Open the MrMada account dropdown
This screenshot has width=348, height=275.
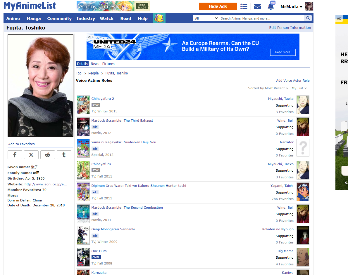coord(291,7)
